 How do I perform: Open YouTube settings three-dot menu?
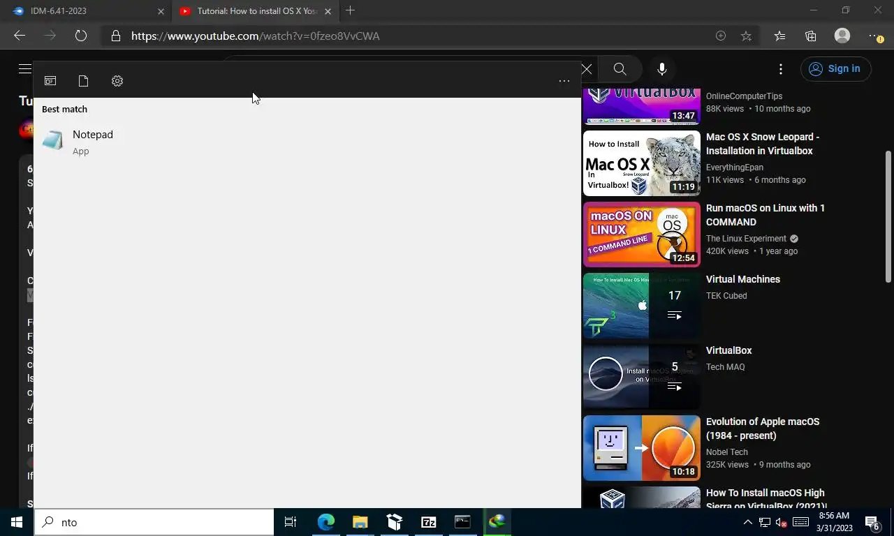tap(781, 69)
